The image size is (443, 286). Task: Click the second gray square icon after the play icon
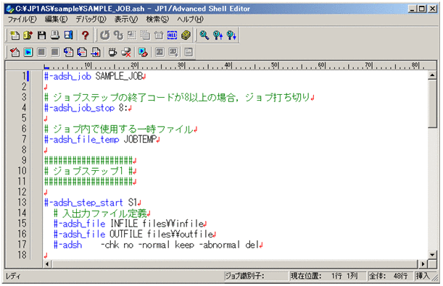pos(55,52)
